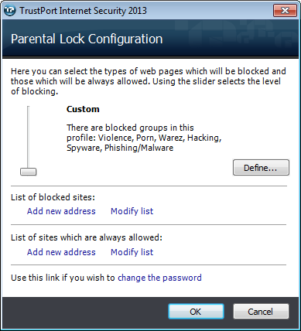This screenshot has height=331, width=301.
Task: Click the Custom profile name label
Action: pos(83,109)
